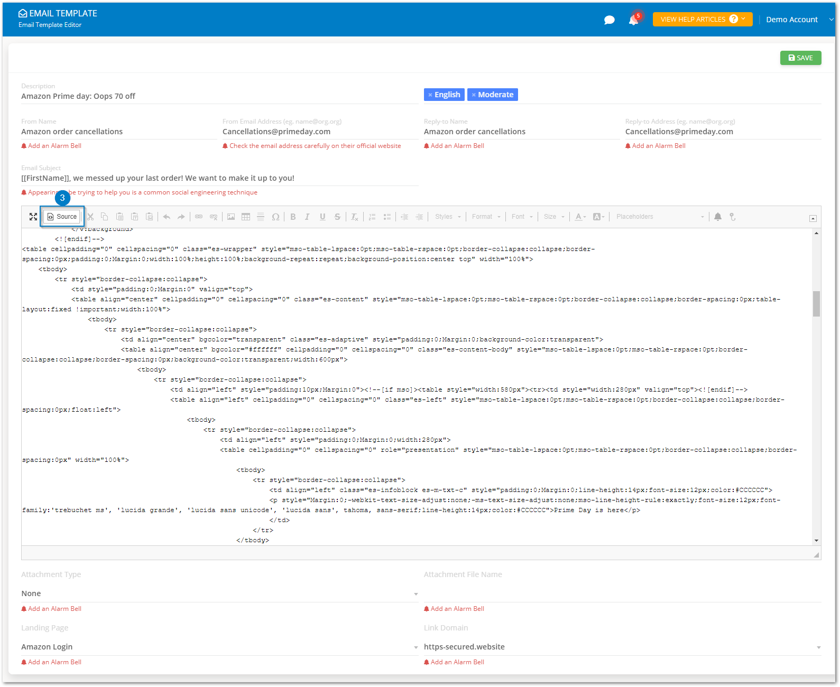Click the green SAVE button
The width and height of the screenshot is (840, 687).
click(x=800, y=58)
